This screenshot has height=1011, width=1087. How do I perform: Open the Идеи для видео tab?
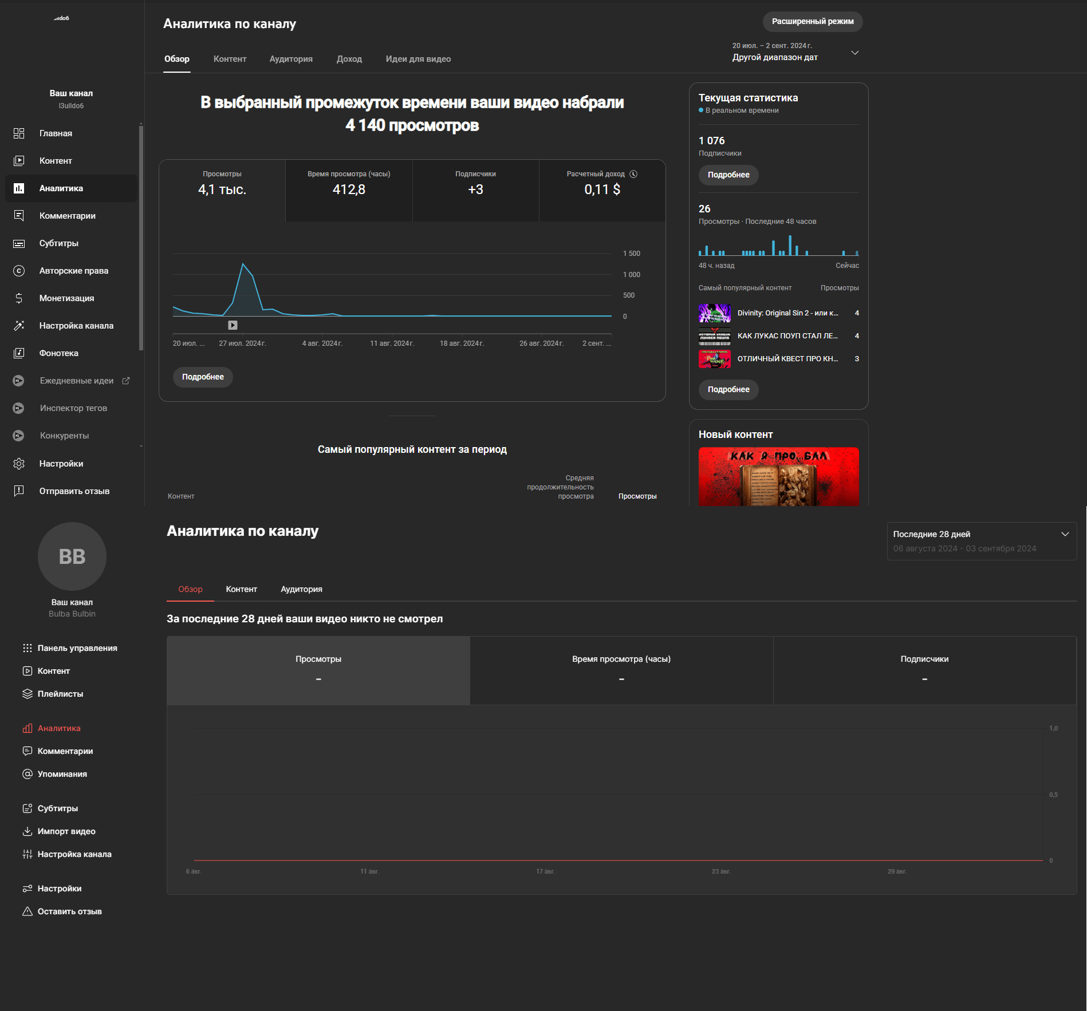click(x=419, y=59)
